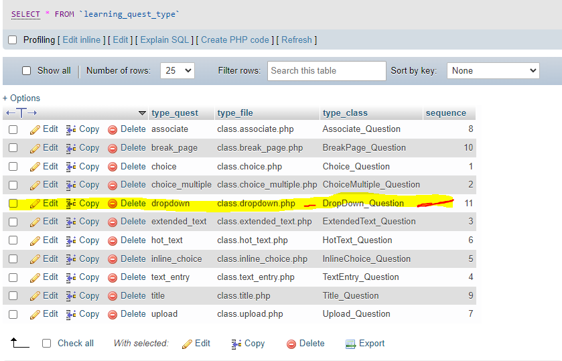This screenshot has height=361, width=562.
Task: Expand the + Options section
Action: [21, 98]
